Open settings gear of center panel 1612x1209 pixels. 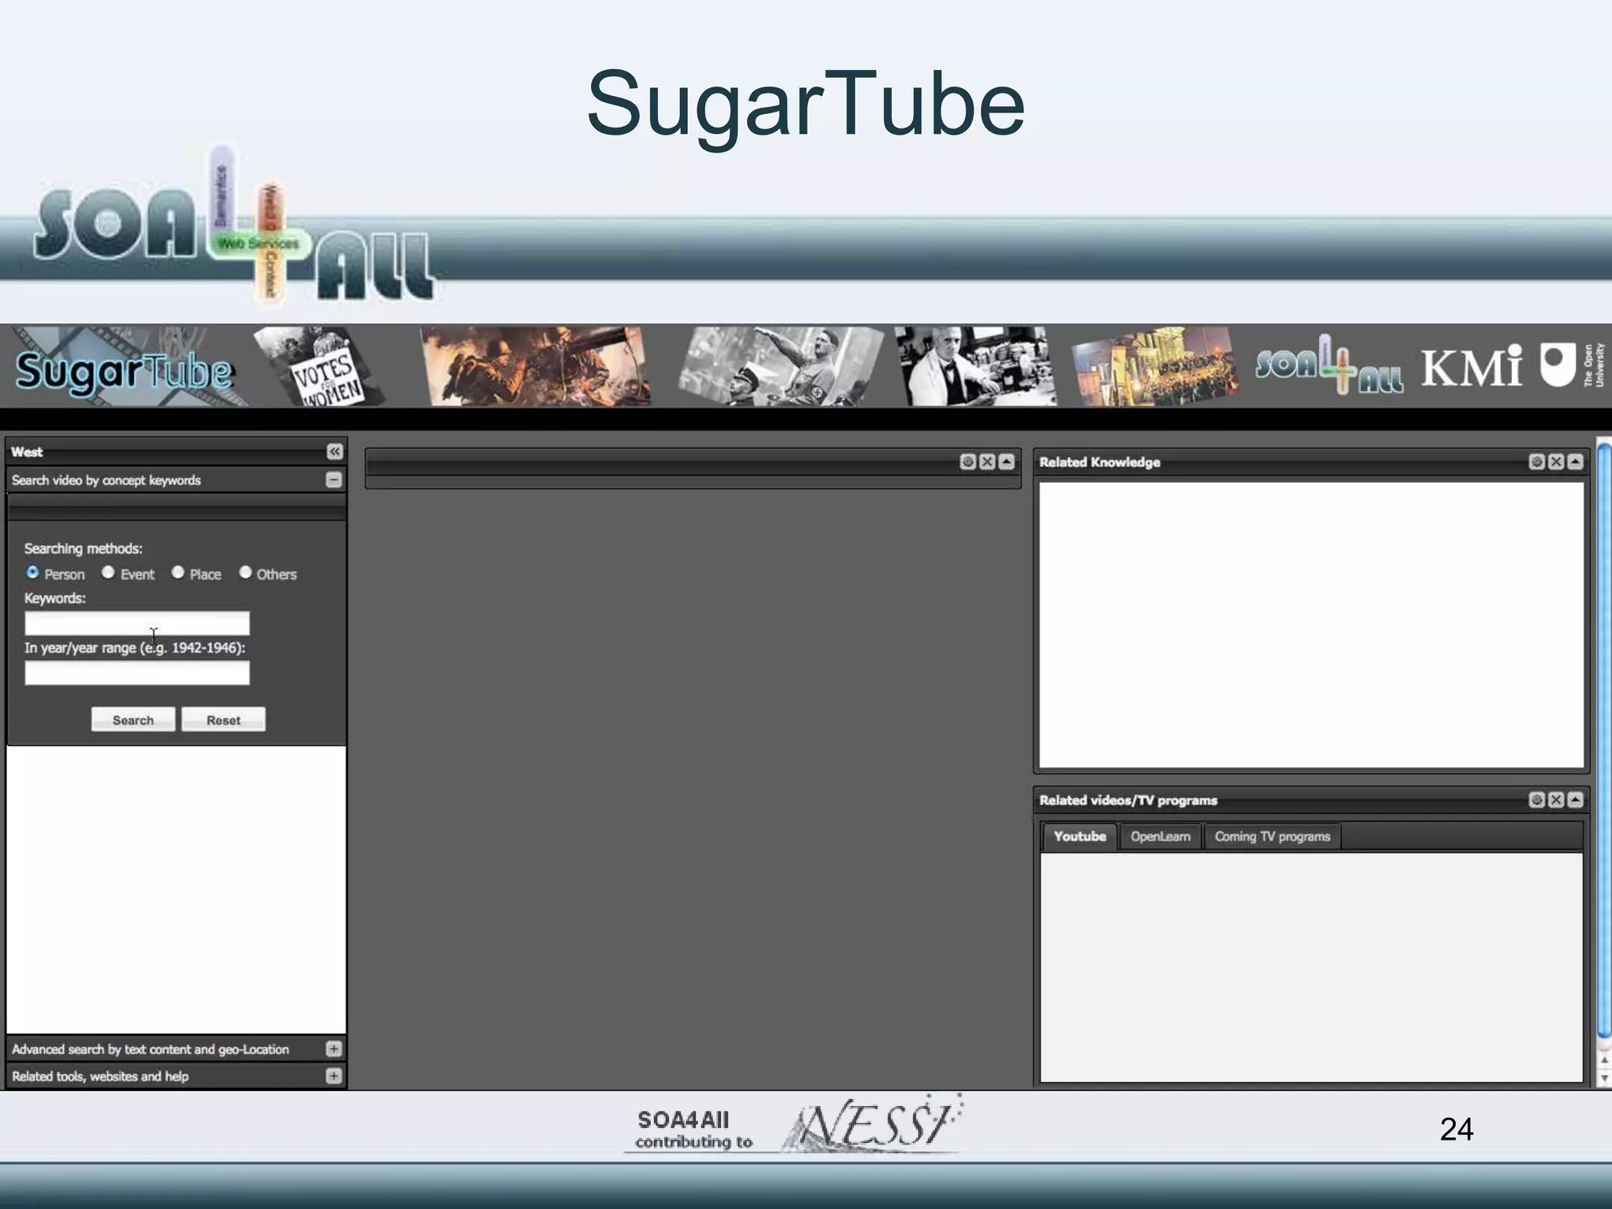968,461
